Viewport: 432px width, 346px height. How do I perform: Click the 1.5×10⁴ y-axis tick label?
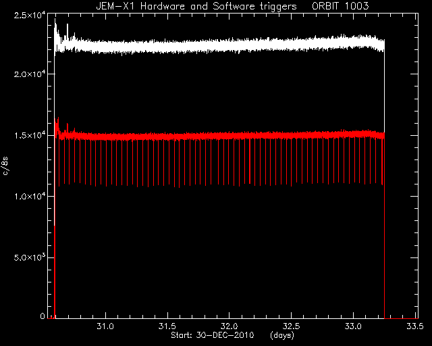pos(30,135)
